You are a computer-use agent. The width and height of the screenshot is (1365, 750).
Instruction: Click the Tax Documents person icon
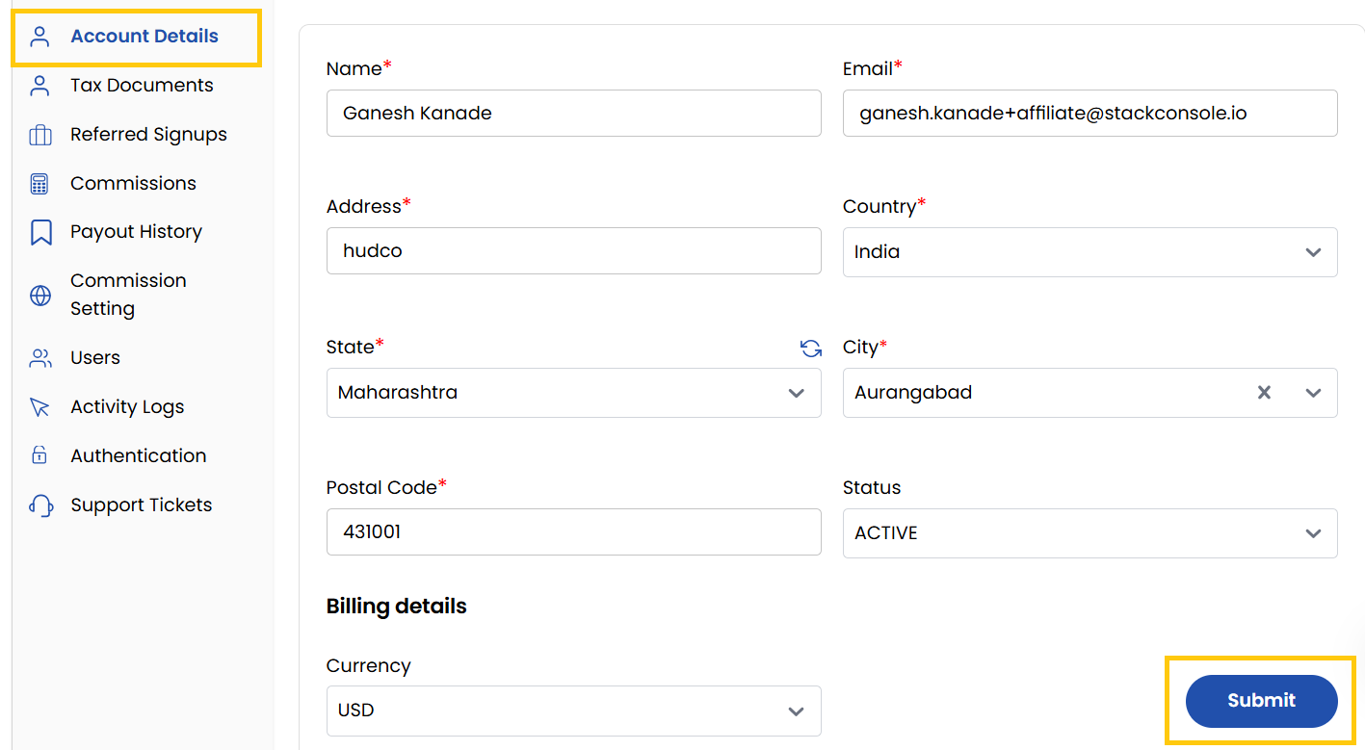39,86
